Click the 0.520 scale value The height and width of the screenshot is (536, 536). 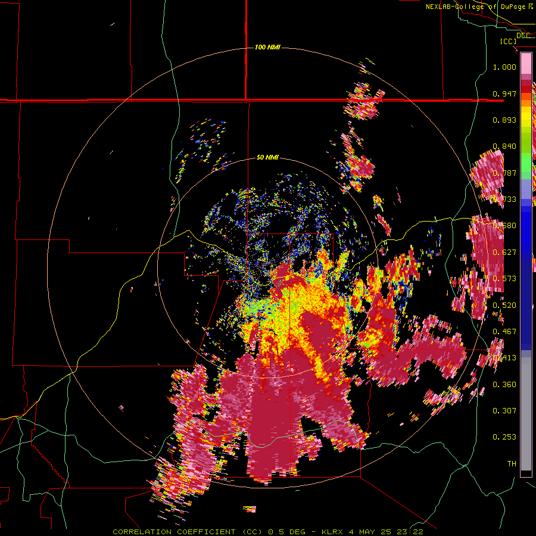(504, 306)
